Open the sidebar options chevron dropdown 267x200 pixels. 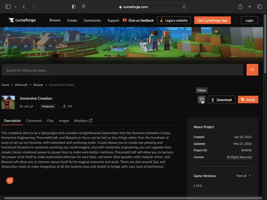tap(15, 7)
